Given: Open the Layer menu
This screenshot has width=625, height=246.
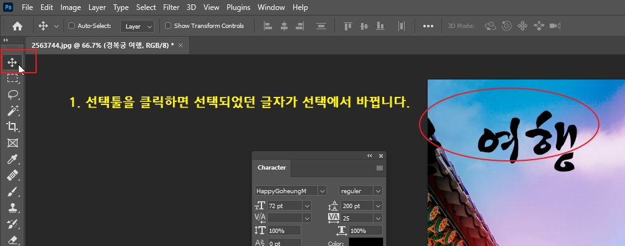Looking at the screenshot, I should point(97,7).
